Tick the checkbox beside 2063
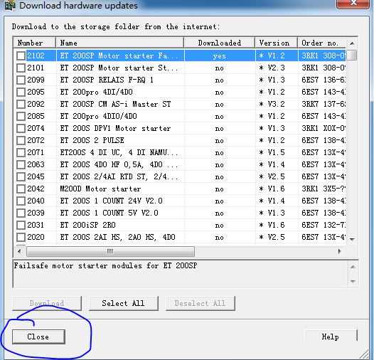374x360 pixels. (x=21, y=165)
